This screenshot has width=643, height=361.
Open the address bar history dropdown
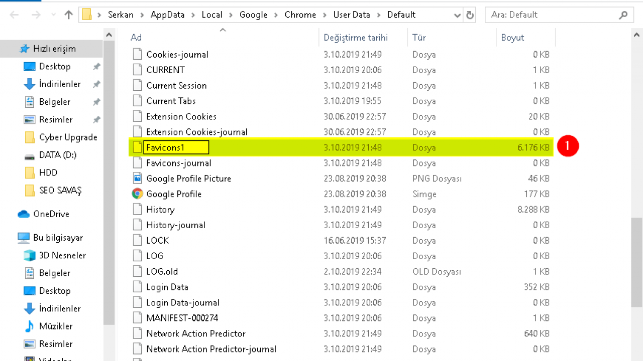point(457,15)
